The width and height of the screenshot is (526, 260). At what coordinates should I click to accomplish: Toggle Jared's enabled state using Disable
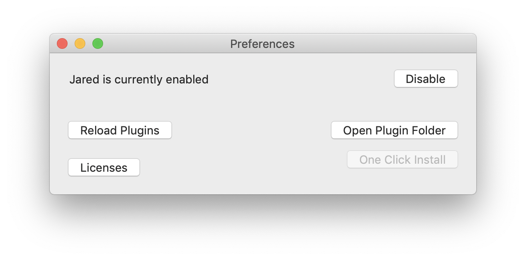pyautogui.click(x=426, y=79)
